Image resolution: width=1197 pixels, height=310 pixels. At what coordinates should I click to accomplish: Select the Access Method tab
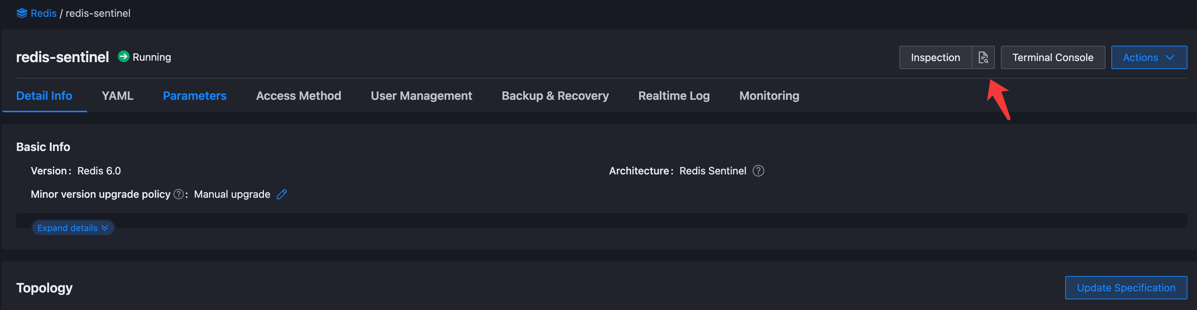(298, 96)
